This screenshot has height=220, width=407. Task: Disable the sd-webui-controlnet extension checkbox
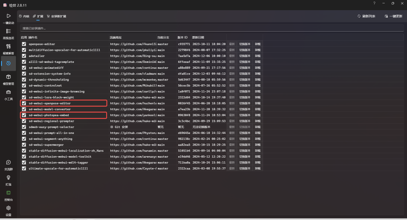24,85
